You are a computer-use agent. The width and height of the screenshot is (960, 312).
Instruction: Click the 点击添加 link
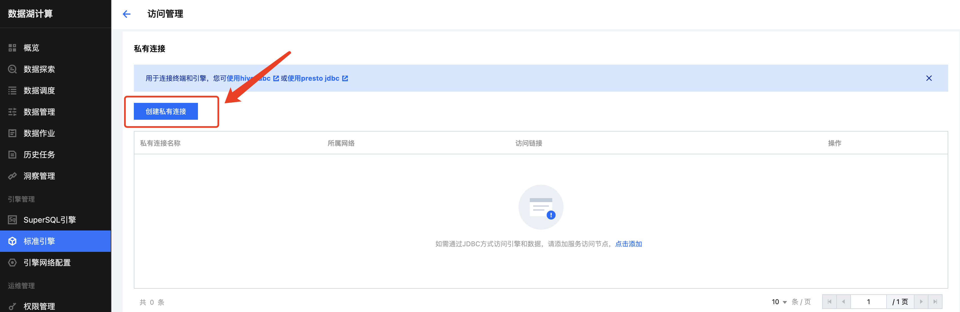[x=628, y=244]
